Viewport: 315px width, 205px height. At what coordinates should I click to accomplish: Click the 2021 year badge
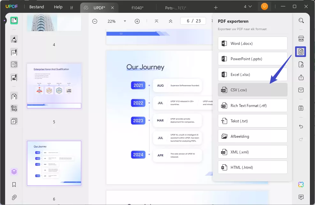(138, 86)
